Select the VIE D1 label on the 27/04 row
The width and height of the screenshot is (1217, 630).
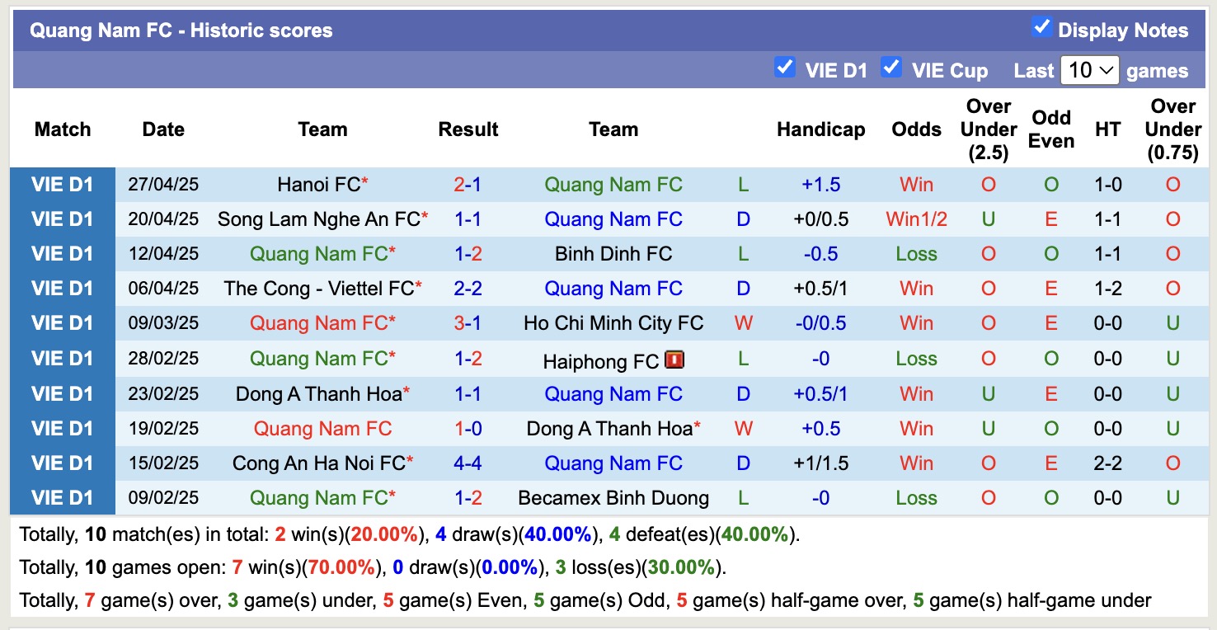coord(63,184)
